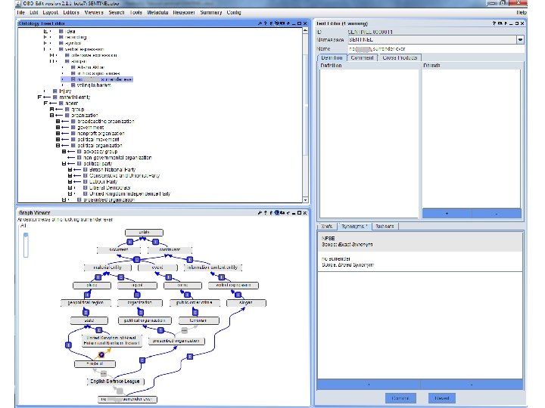This screenshot has height=408, width=545.
Task: Select 'material entity' node in Graph Viewer
Action: (x=107, y=267)
